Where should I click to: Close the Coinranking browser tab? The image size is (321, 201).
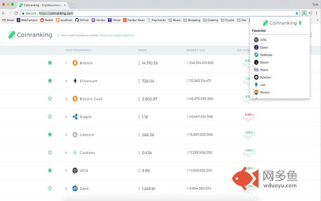65,5
